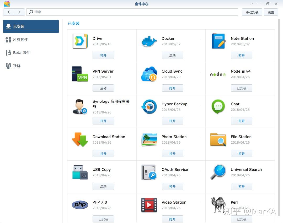Click the Cloud Sync icon
This screenshot has width=283, height=223.
click(x=149, y=74)
